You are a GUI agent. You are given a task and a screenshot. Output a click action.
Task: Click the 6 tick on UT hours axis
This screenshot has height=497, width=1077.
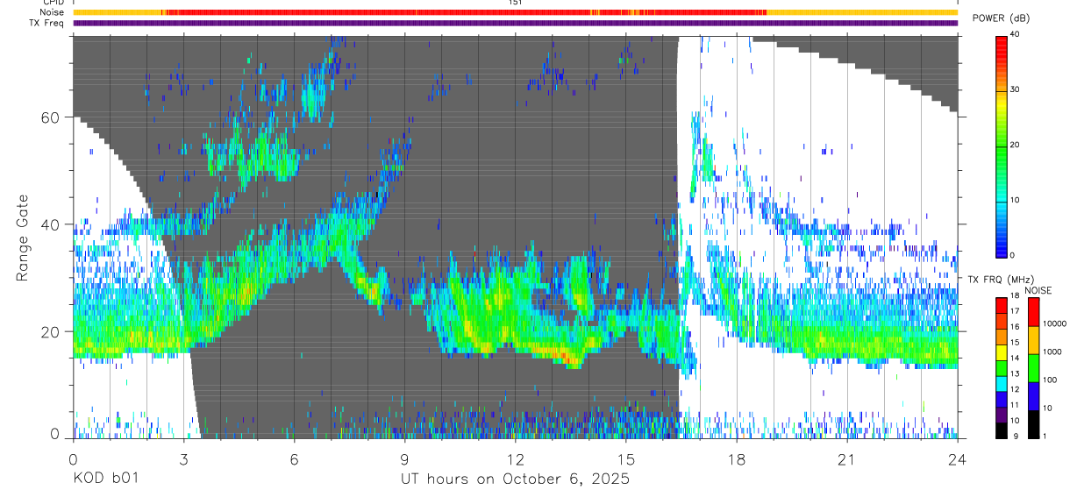(x=294, y=459)
